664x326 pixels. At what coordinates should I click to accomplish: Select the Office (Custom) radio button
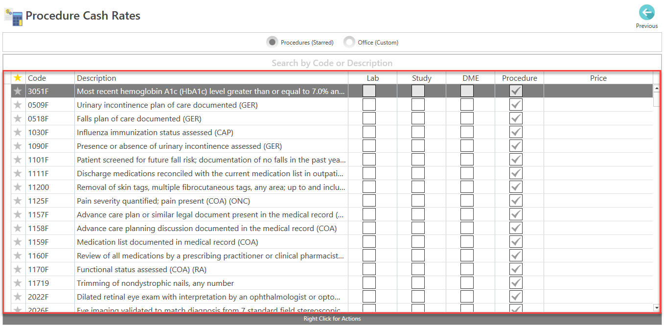click(x=349, y=42)
